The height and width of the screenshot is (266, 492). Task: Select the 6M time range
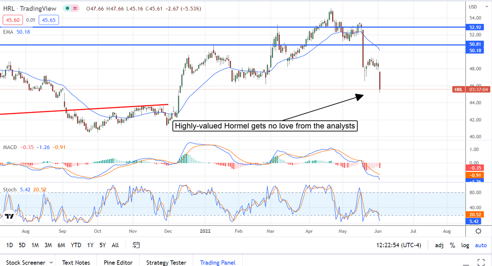click(61, 245)
